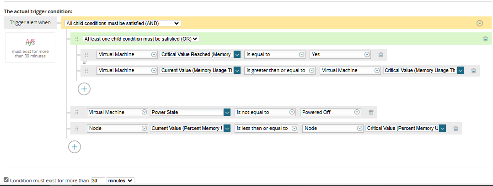This screenshot has height=186, width=493.
Task: Delete the Power State condition row
Action: click(371, 112)
